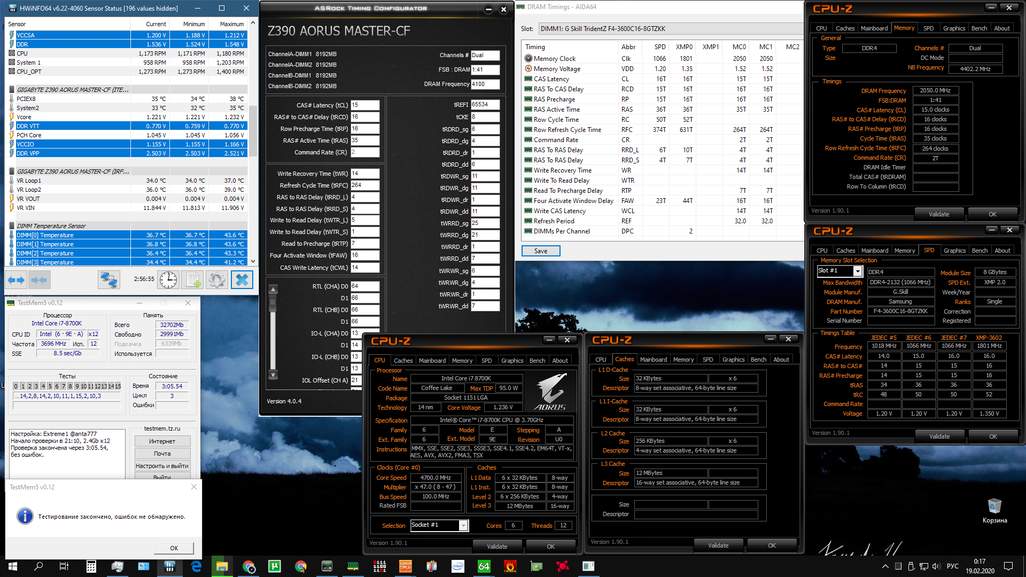The width and height of the screenshot is (1026, 577).
Task: Toggle test number 5 box in TestMem5
Action: [x=50, y=386]
